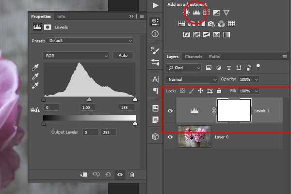291x194 pixels.
Task: Pick the white point eyedropper
Action: [x=35, y=85]
